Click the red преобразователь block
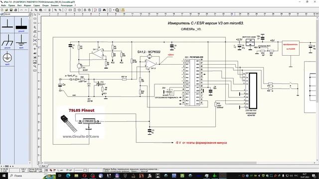Image resolution: width=319 pixels, height=179 pixels. [291, 48]
